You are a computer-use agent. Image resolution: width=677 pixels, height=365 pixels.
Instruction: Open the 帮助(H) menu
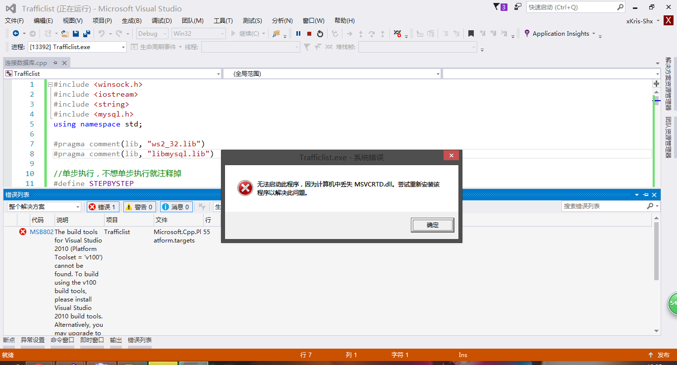point(344,20)
